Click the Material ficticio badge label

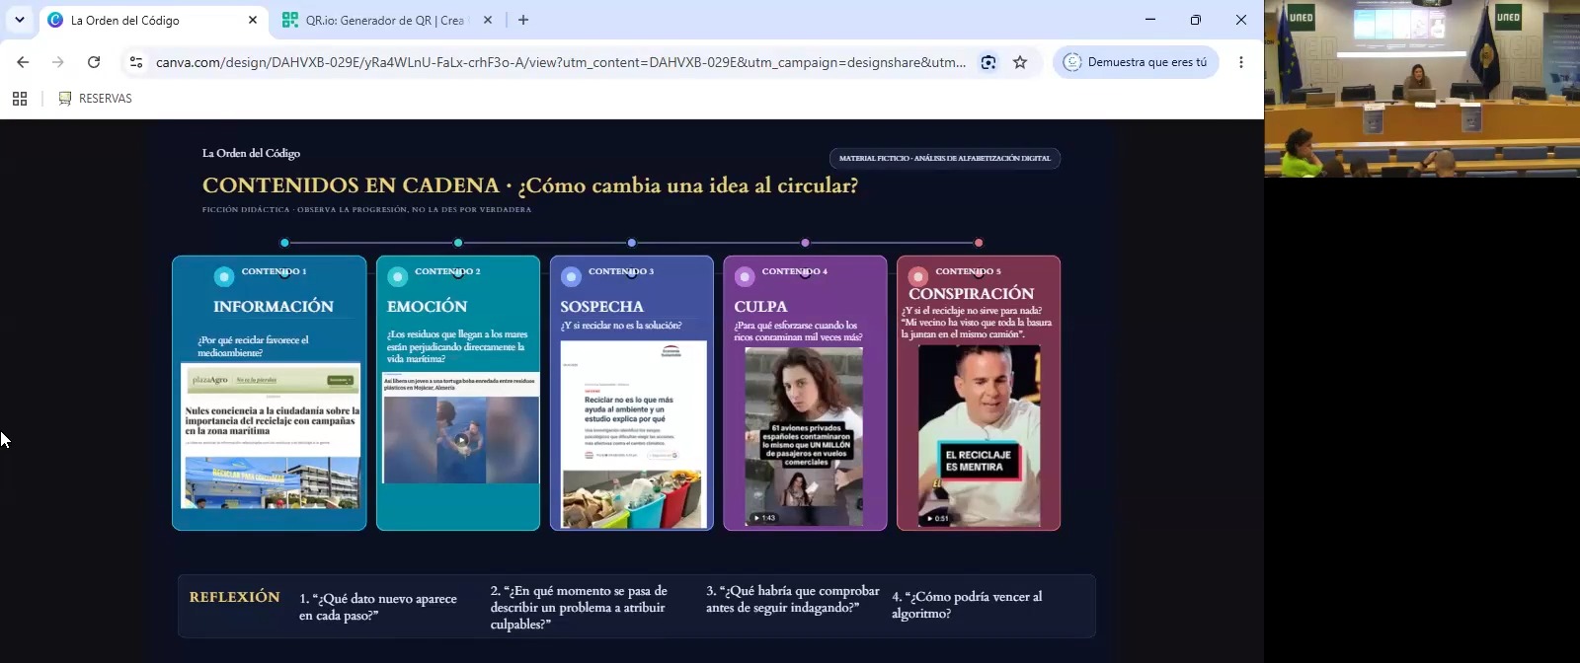(945, 158)
